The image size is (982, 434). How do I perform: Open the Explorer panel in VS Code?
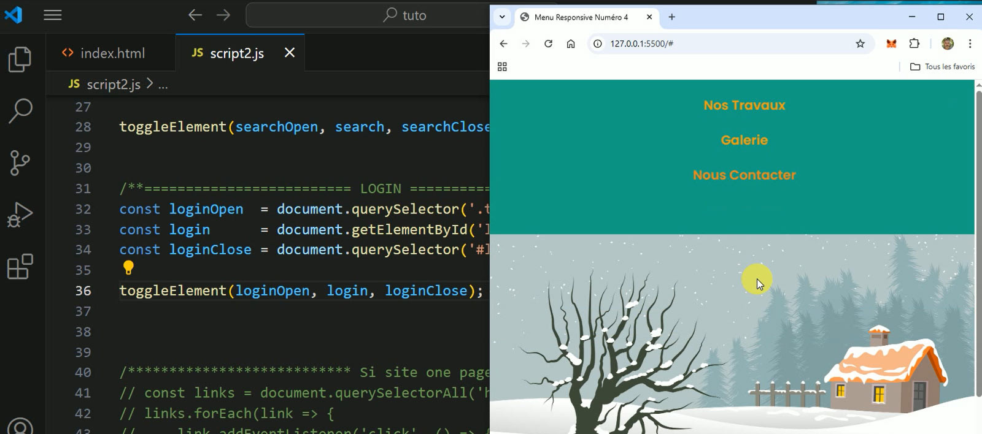20,59
